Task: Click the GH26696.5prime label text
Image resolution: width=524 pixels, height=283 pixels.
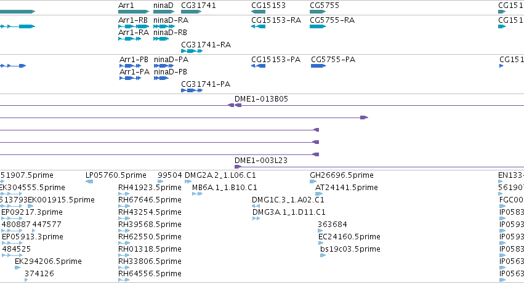Action: (x=342, y=175)
